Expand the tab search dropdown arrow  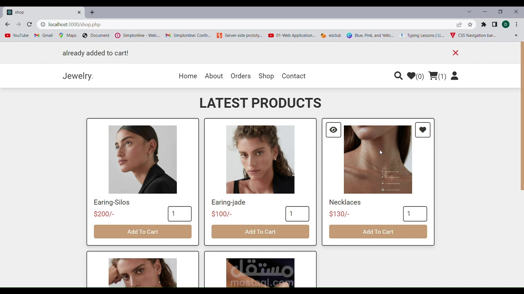pyautogui.click(x=469, y=12)
